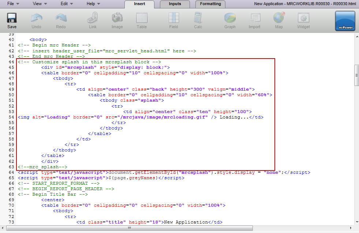
Task: Click the "End mrc Header" comment line
Action: [x=51, y=56]
